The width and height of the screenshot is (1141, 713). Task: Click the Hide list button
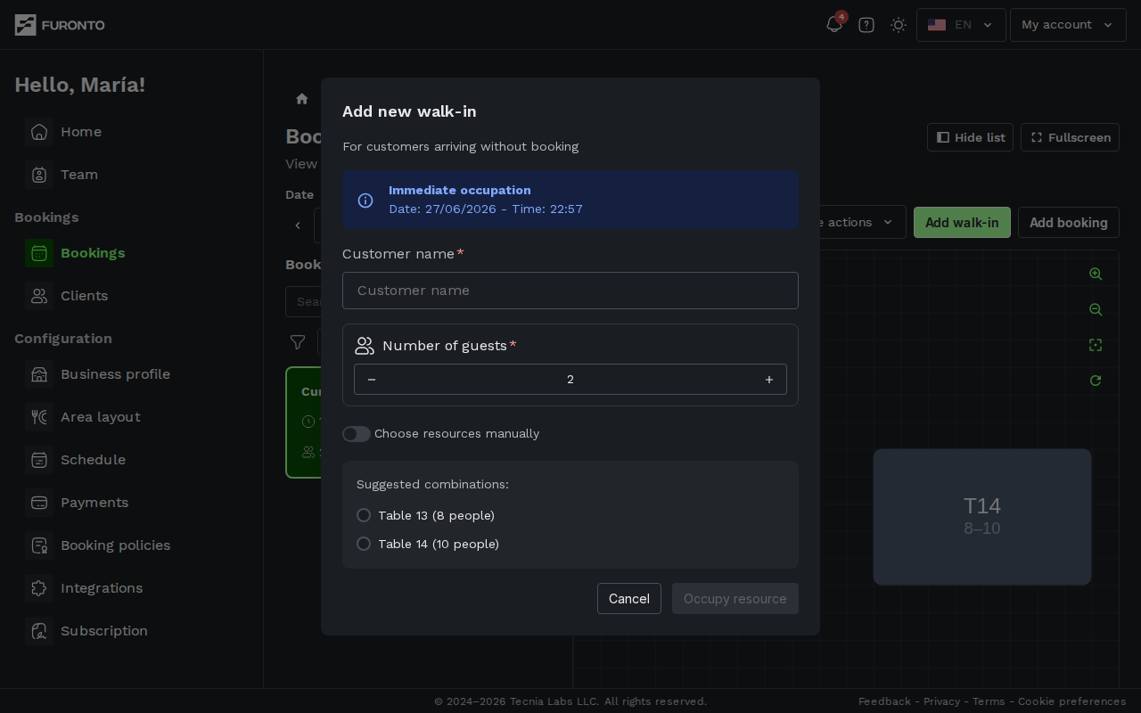coord(970,137)
